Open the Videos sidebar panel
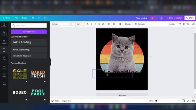The image size is (196, 110). (4, 67)
